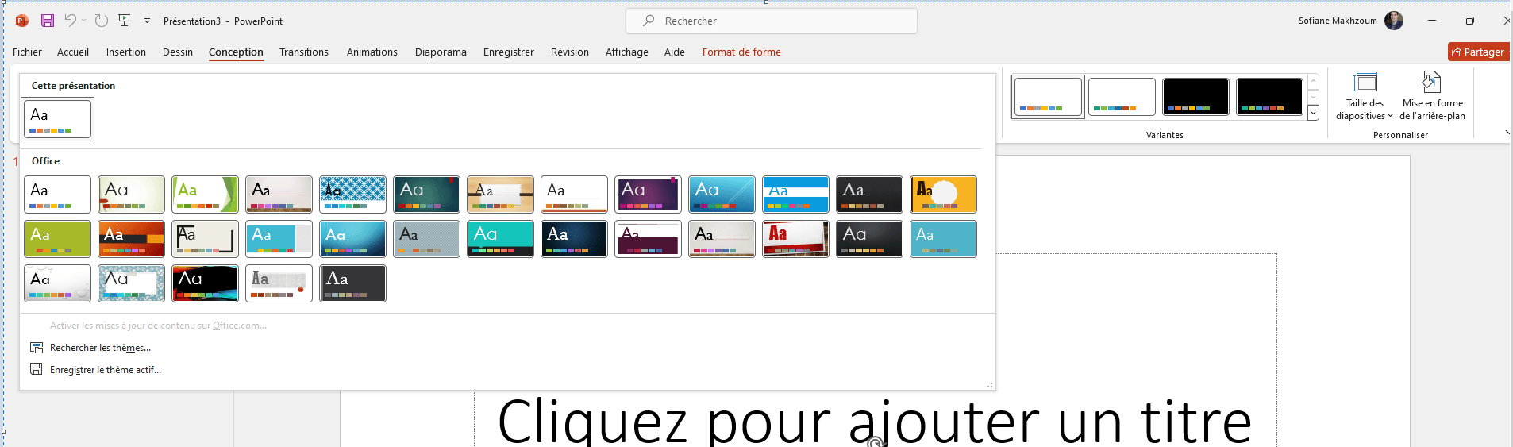Switch to the Transitions tab
1513x447 pixels.
(x=303, y=52)
